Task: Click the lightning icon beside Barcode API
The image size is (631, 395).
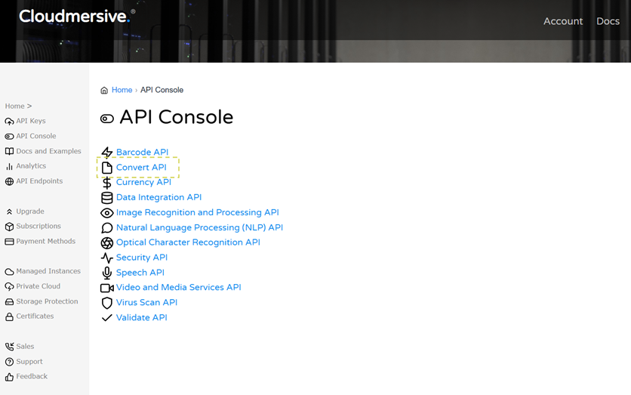Action: click(x=106, y=153)
